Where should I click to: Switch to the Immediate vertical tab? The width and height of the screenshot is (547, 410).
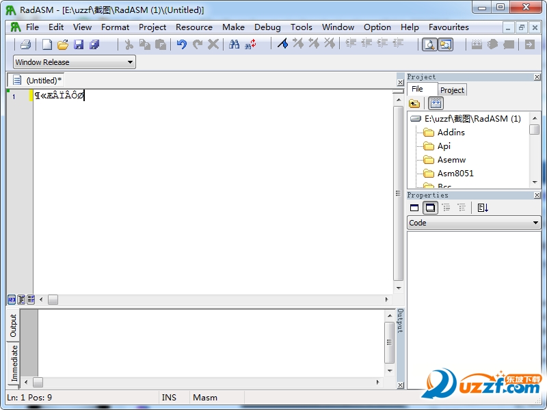coord(14,364)
